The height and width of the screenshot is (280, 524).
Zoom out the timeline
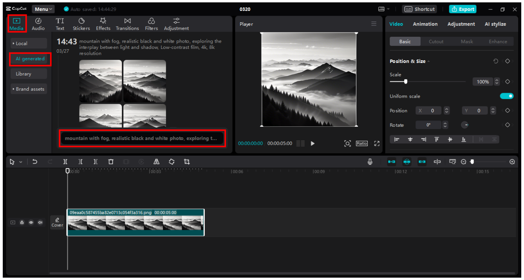(464, 162)
